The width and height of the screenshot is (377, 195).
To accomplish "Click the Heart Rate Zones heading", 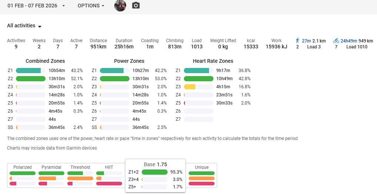I will click(x=213, y=61).
